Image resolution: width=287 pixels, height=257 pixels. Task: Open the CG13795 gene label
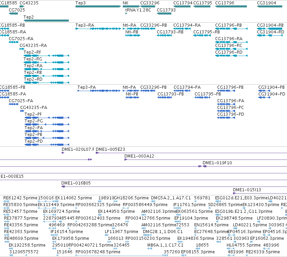[x=203, y=3]
